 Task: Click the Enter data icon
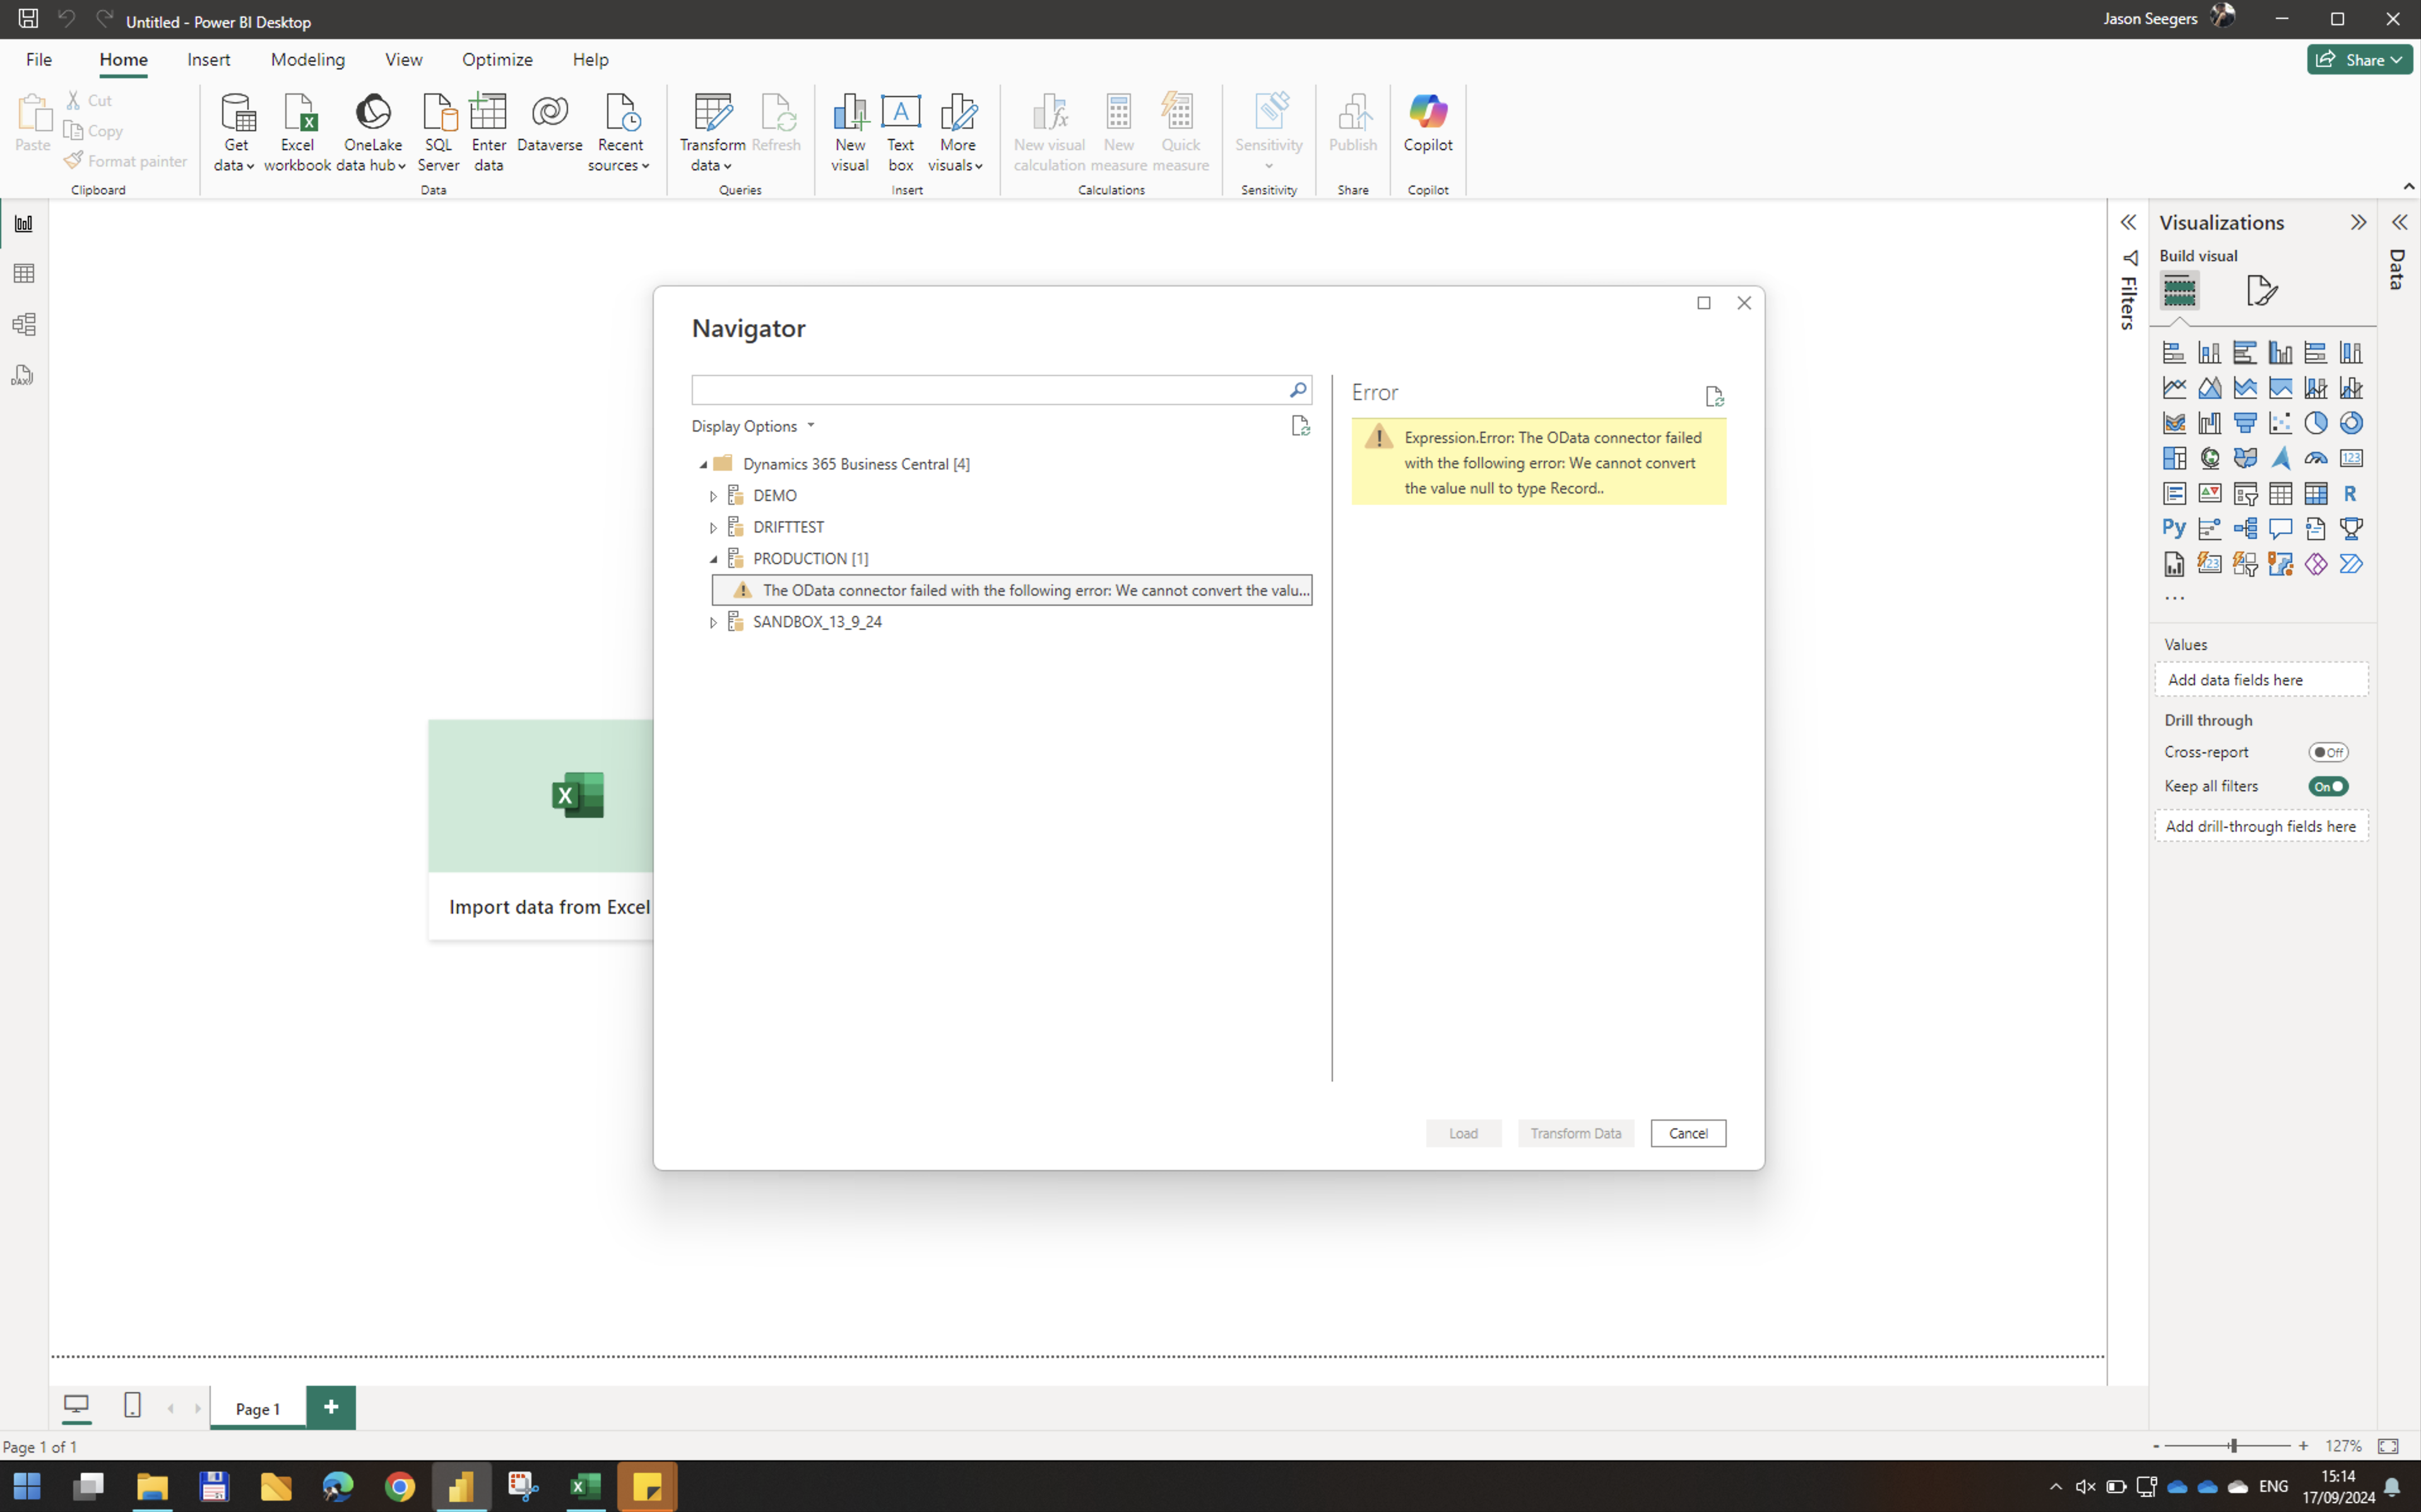click(x=488, y=133)
